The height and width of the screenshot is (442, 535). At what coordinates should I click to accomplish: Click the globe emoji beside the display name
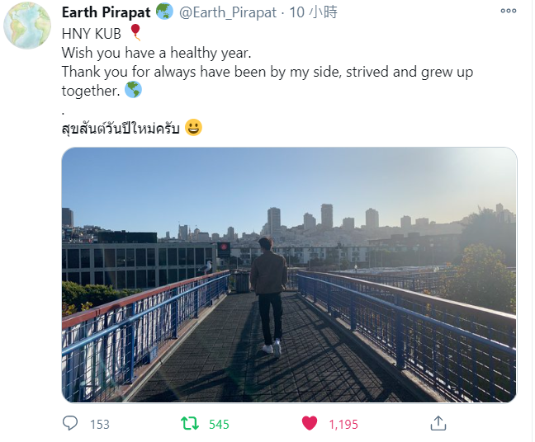[164, 12]
